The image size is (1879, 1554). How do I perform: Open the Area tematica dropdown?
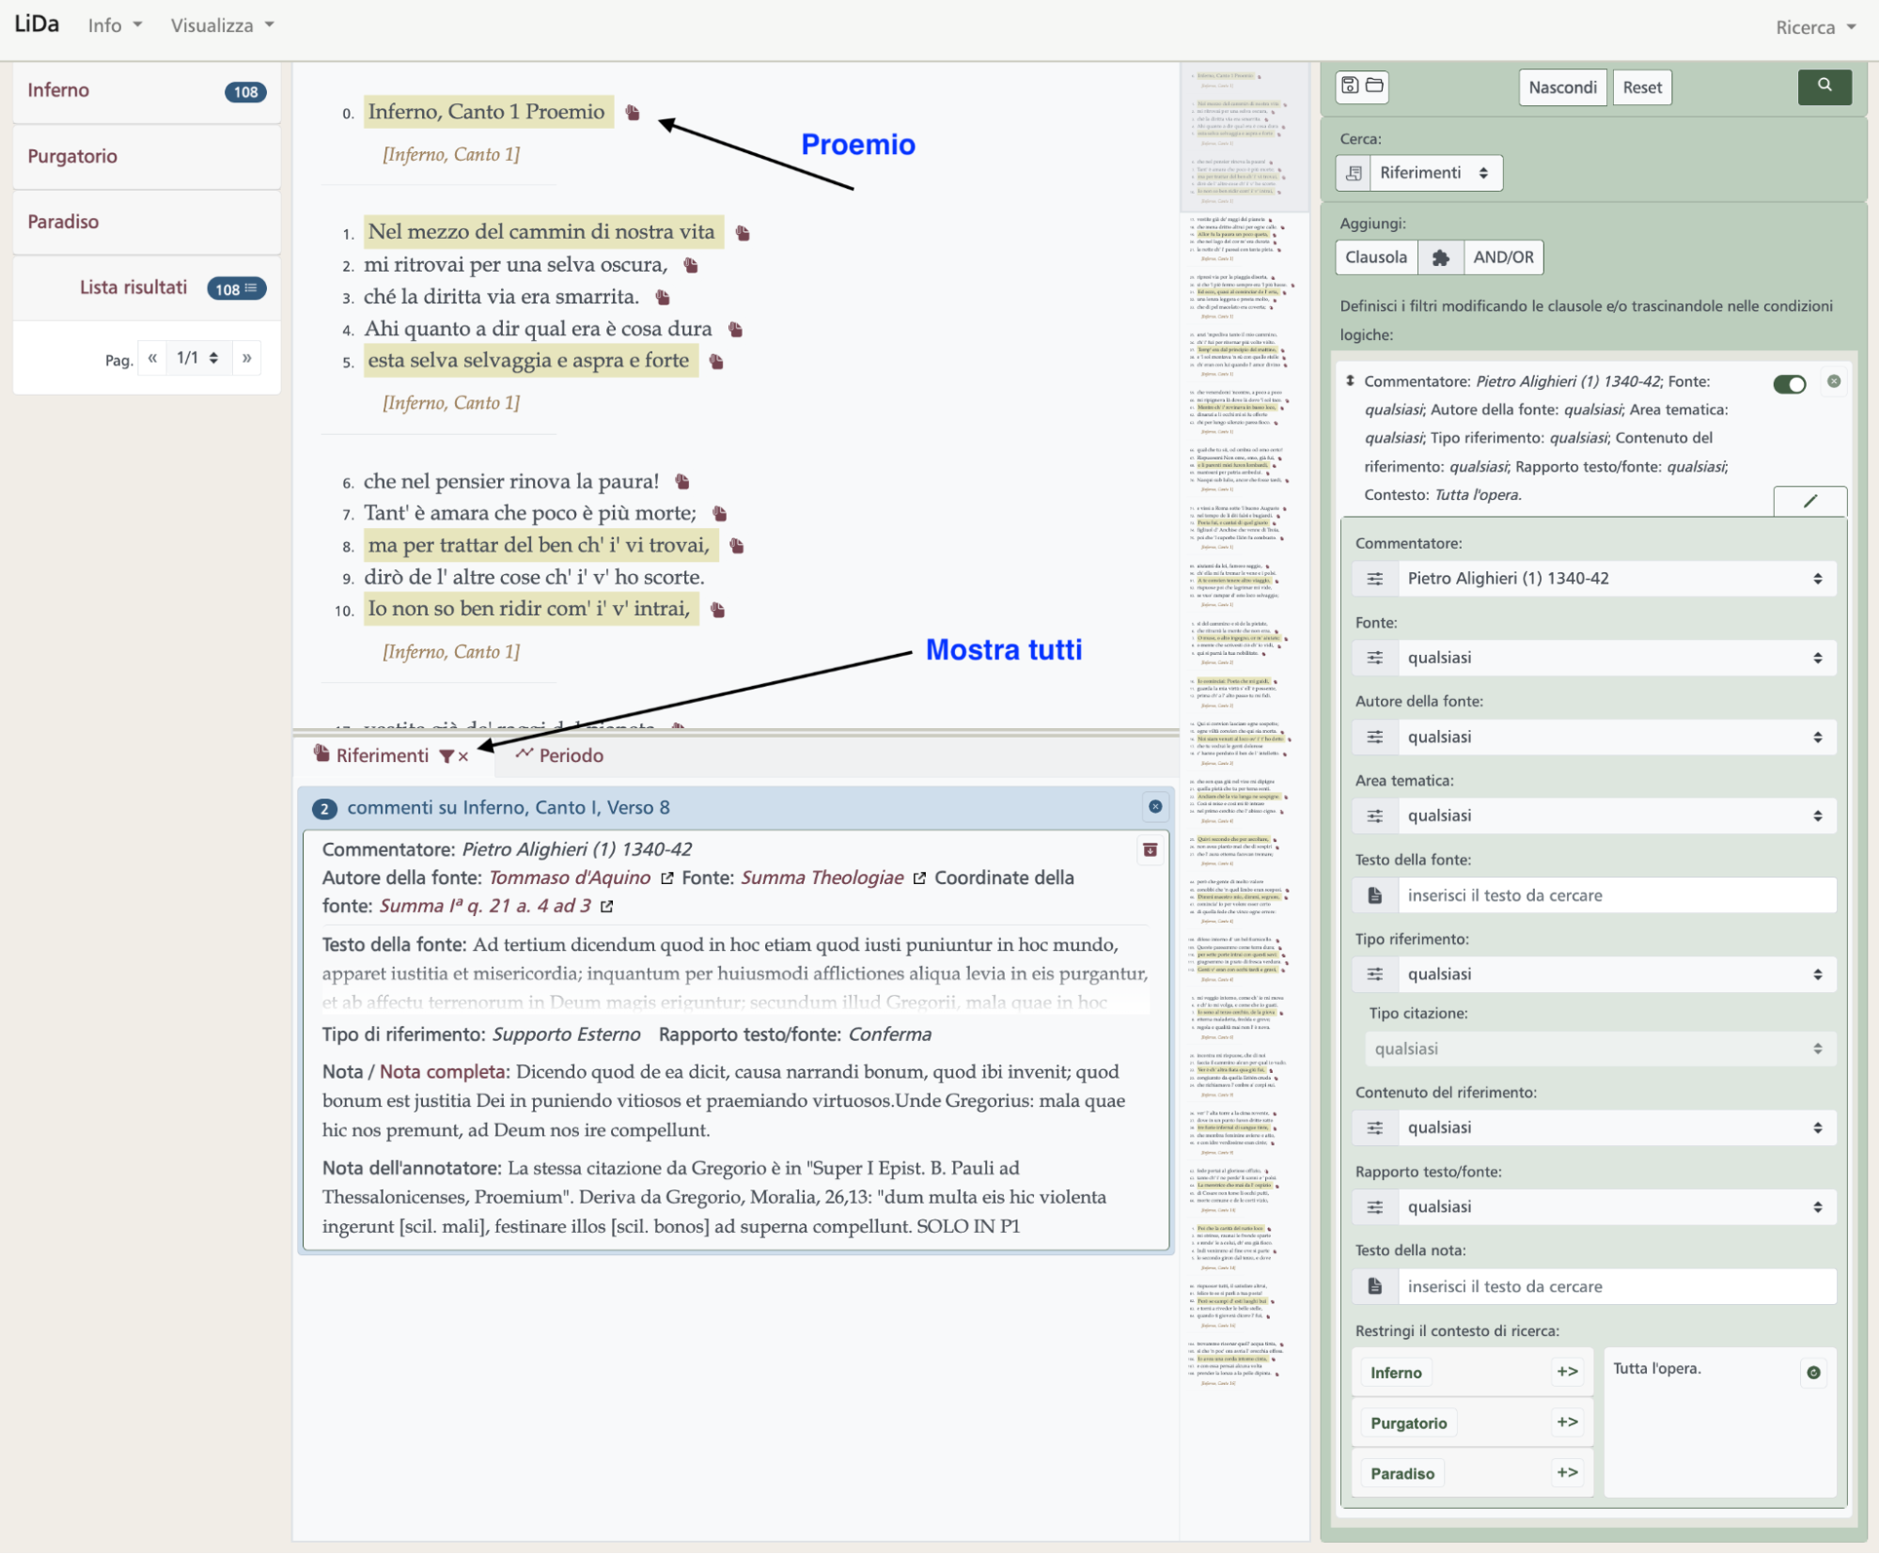point(1616,816)
